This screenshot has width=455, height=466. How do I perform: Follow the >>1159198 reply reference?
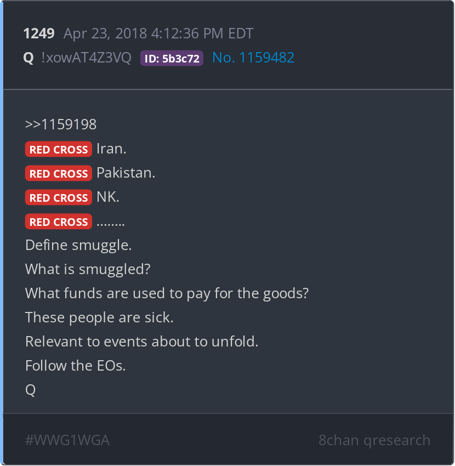[61, 124]
